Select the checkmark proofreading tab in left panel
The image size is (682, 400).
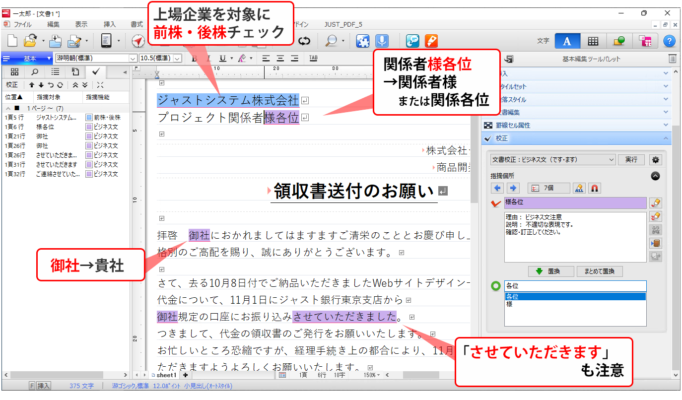tap(95, 71)
